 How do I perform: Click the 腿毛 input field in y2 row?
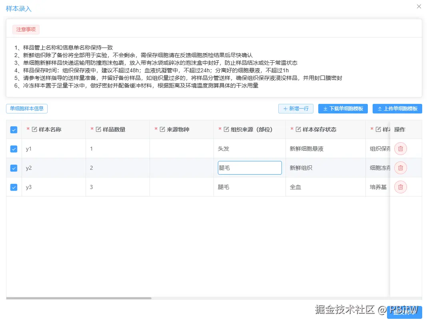250,168
